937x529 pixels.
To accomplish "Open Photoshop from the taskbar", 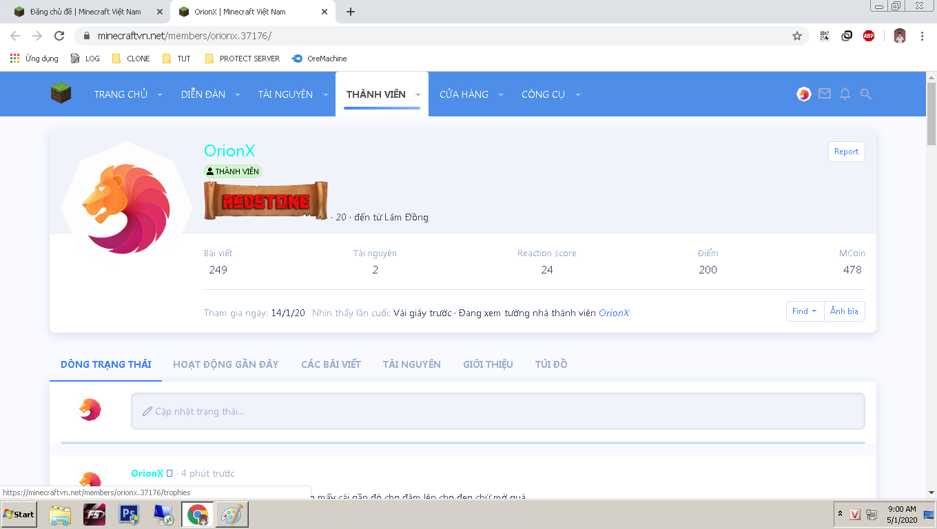I will tap(129, 515).
